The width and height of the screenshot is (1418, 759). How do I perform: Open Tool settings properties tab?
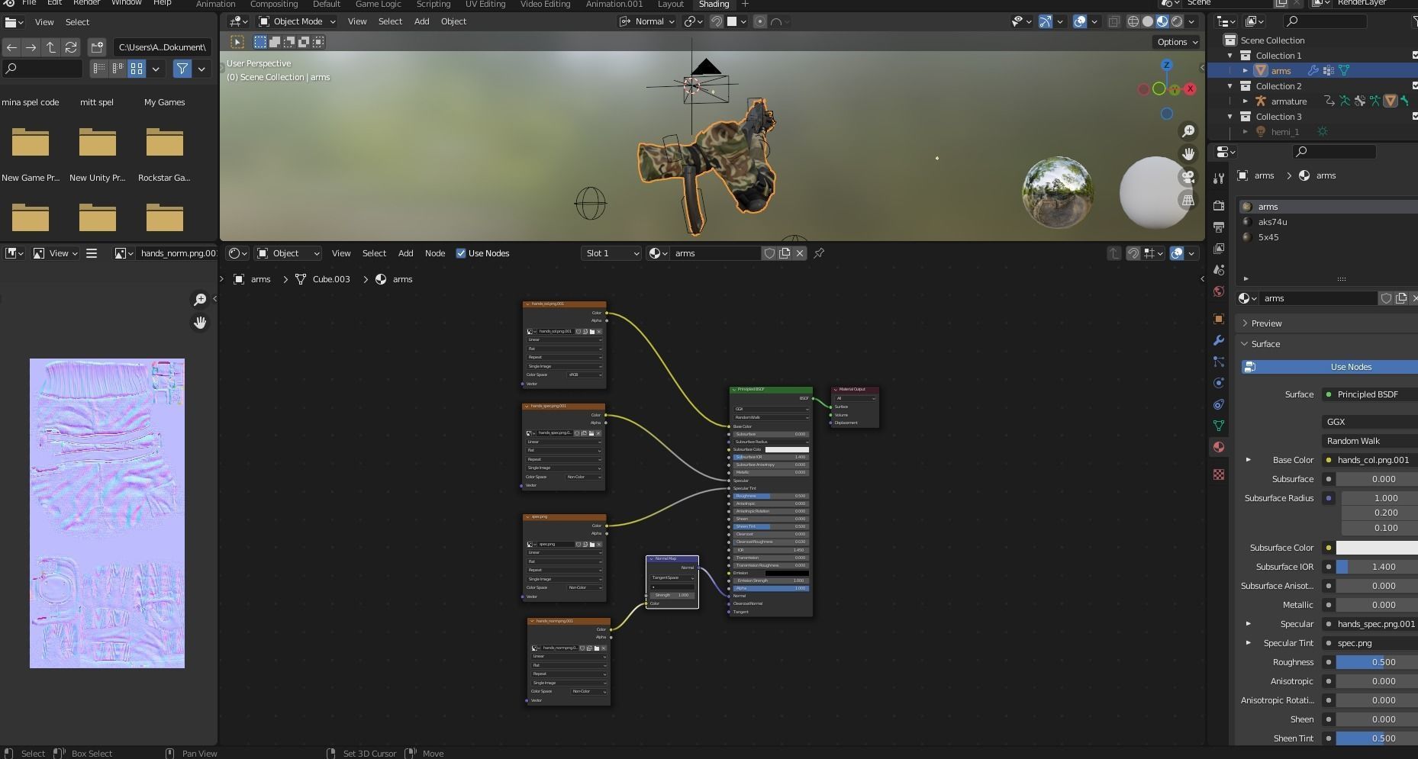pos(1219,178)
